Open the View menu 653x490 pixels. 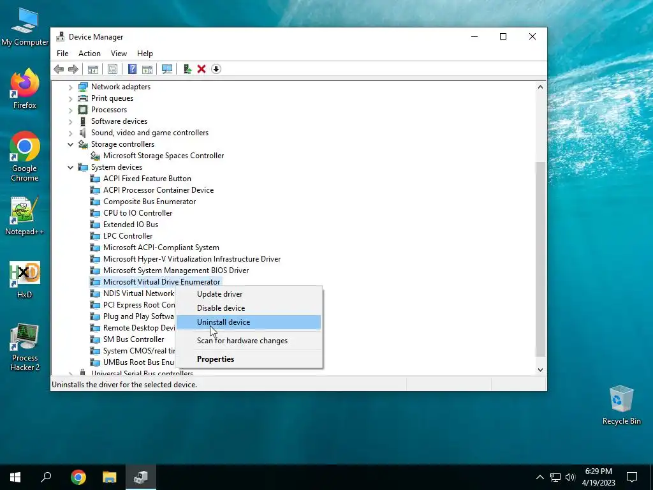click(x=119, y=54)
